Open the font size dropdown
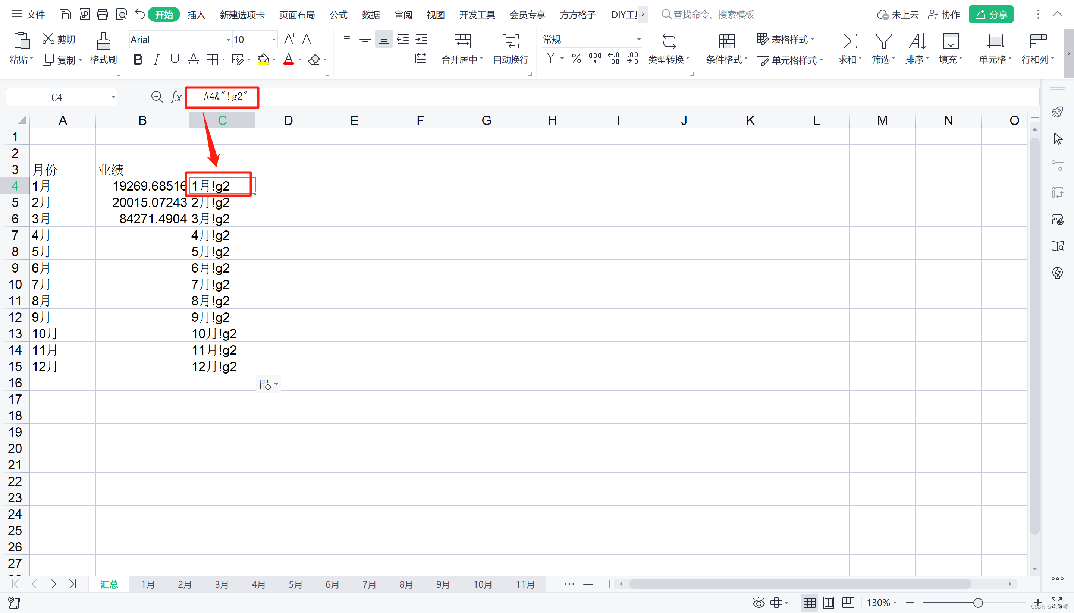 (274, 40)
